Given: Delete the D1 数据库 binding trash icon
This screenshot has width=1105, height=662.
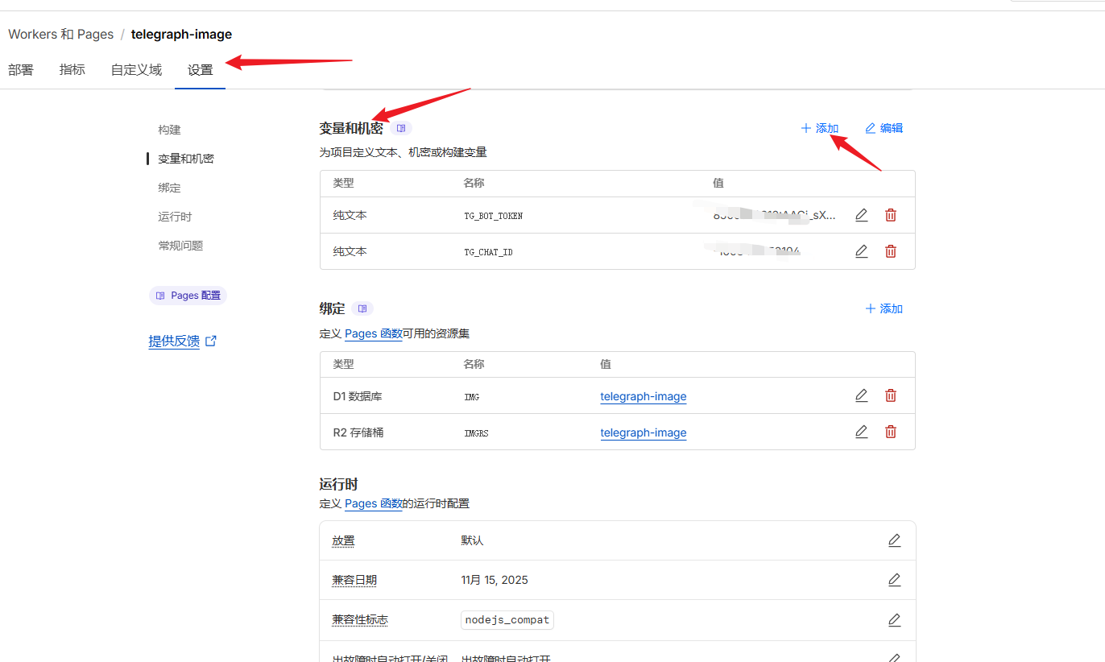Looking at the screenshot, I should (891, 395).
